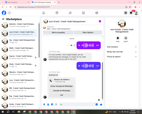Mute conversation bell icon
This screenshot has height=114, width=142.
coord(118,38)
